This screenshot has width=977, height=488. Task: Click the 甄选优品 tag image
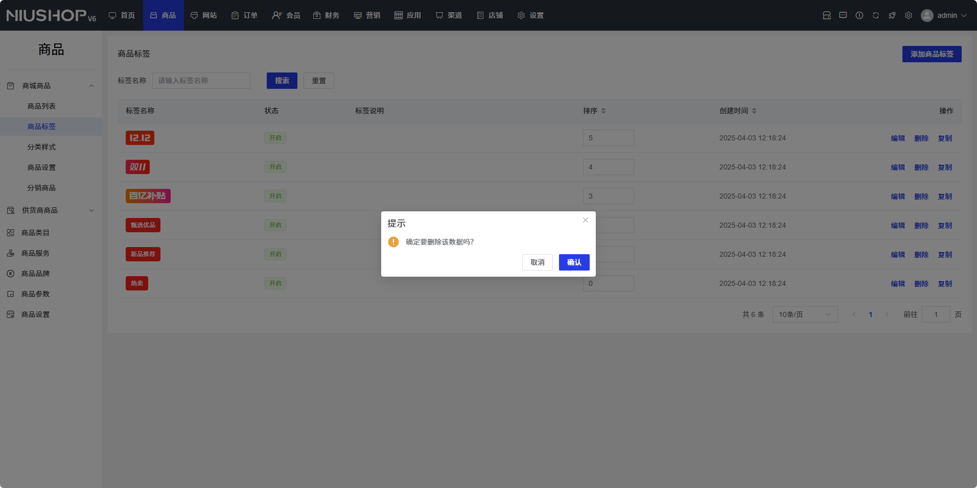pyautogui.click(x=143, y=225)
